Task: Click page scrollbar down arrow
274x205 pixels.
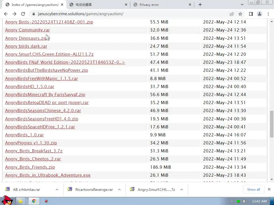Action: [272, 179]
